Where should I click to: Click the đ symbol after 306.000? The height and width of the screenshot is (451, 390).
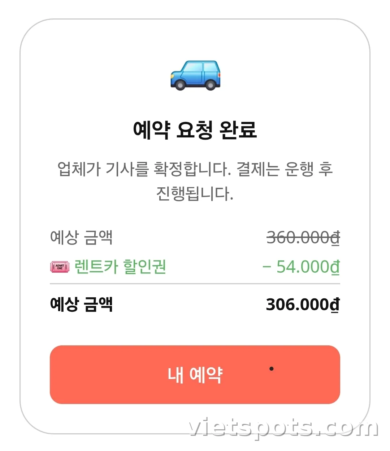pos(335,305)
